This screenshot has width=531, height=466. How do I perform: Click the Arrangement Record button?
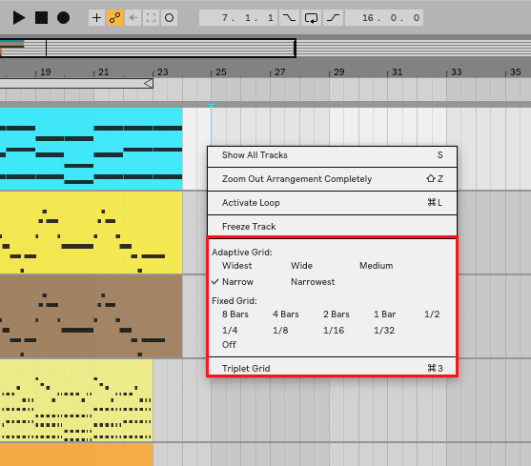point(63,17)
